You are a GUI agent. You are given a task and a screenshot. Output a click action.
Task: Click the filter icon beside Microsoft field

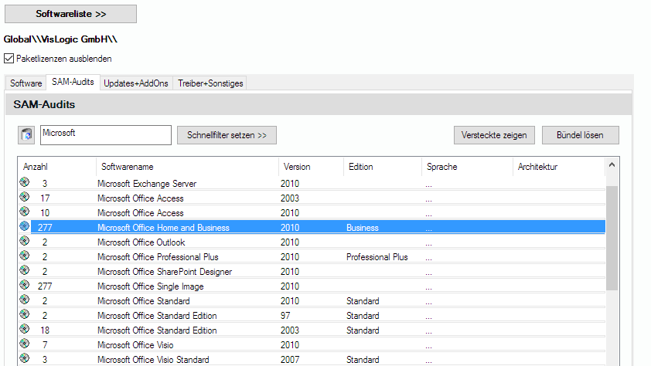pyautogui.click(x=26, y=135)
